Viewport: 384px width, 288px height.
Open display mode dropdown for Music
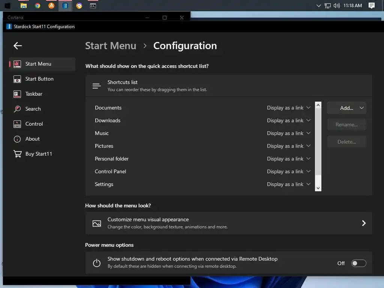(289, 133)
